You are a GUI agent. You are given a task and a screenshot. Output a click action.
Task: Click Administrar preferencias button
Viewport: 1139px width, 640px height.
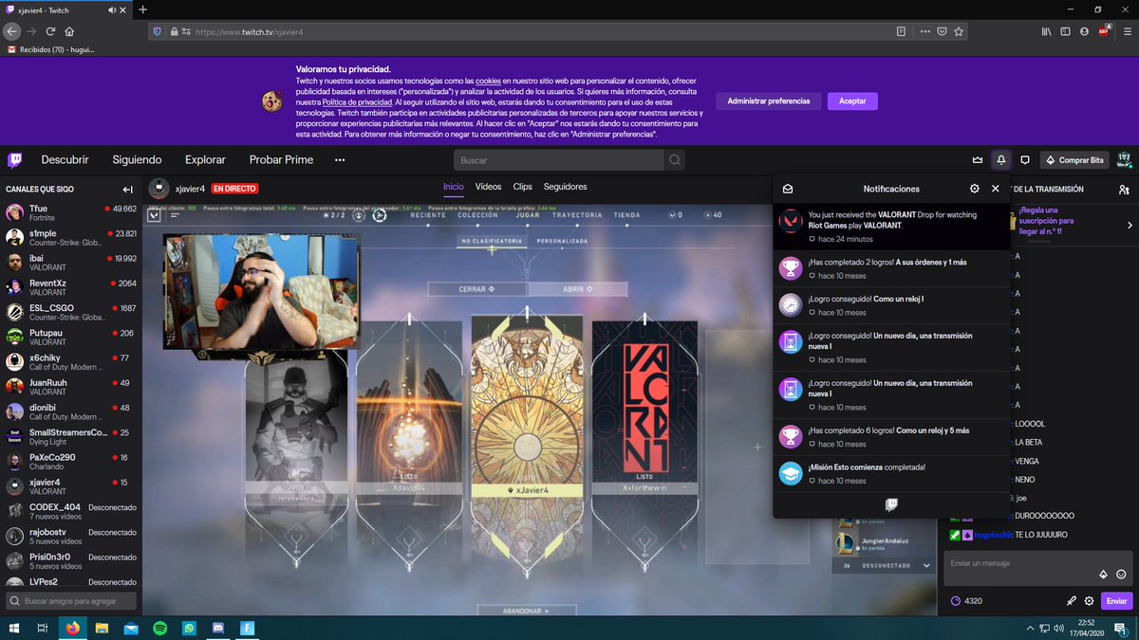[x=769, y=101]
